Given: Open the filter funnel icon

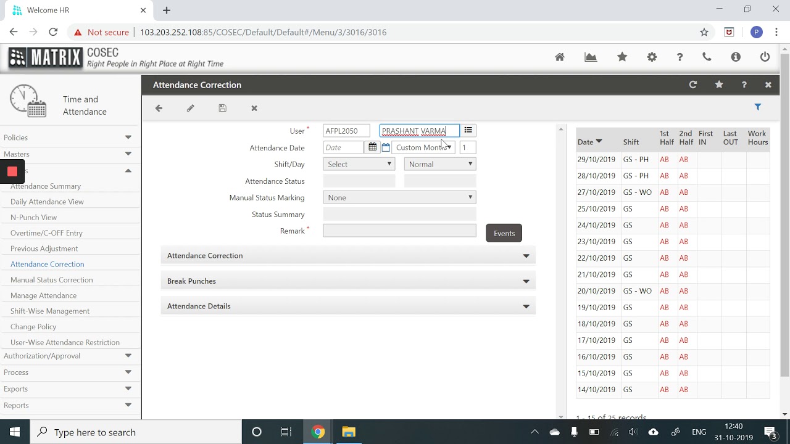Looking at the screenshot, I should [758, 107].
